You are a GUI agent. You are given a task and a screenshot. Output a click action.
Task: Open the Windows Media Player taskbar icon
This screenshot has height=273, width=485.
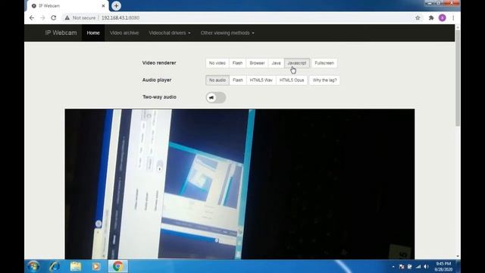click(96, 266)
